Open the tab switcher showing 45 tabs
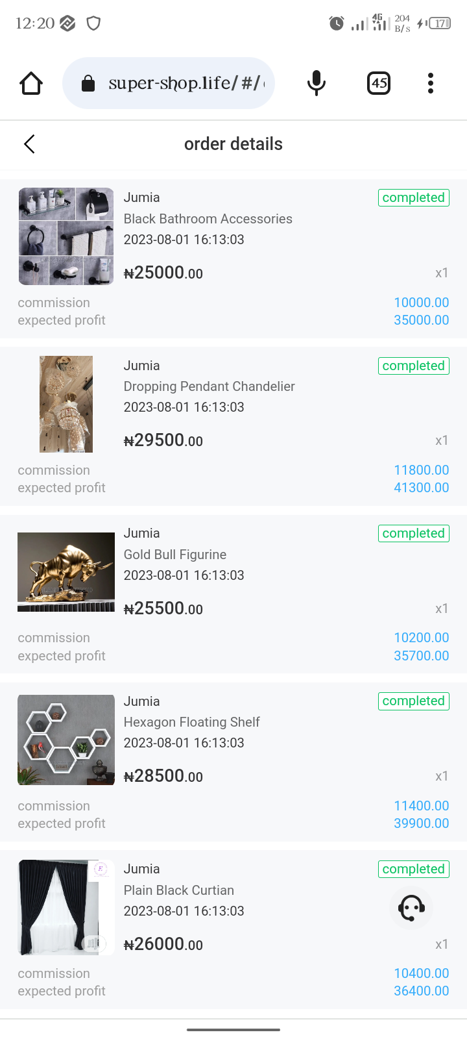 coord(379,83)
